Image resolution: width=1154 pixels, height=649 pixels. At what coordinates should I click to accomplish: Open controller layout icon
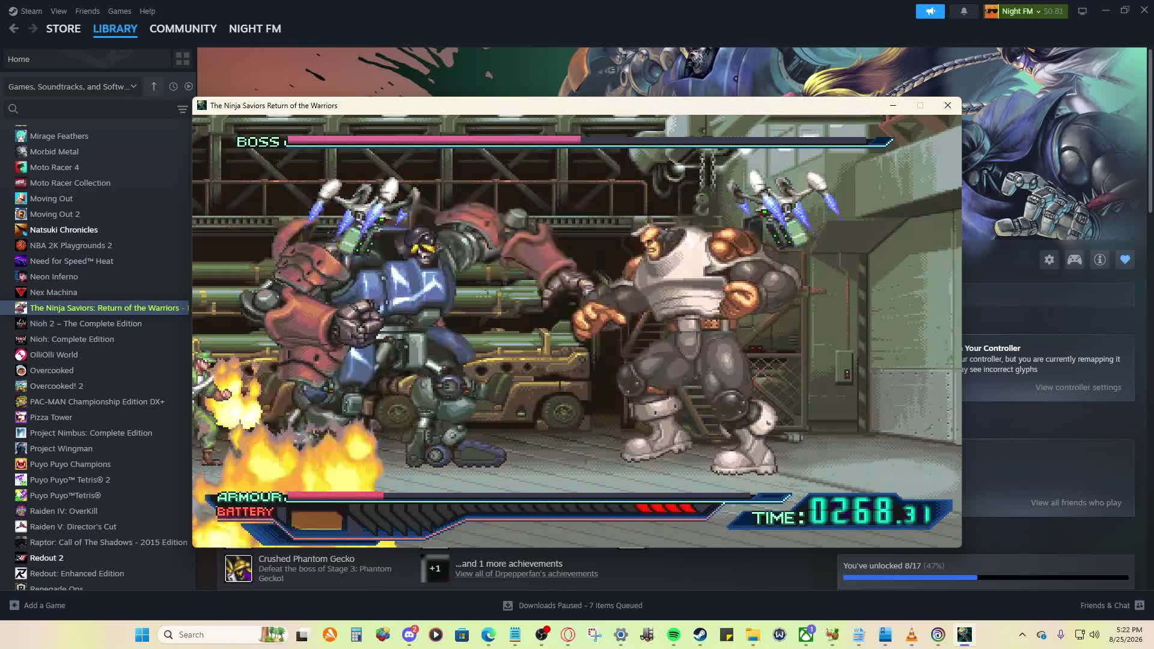(x=1074, y=260)
